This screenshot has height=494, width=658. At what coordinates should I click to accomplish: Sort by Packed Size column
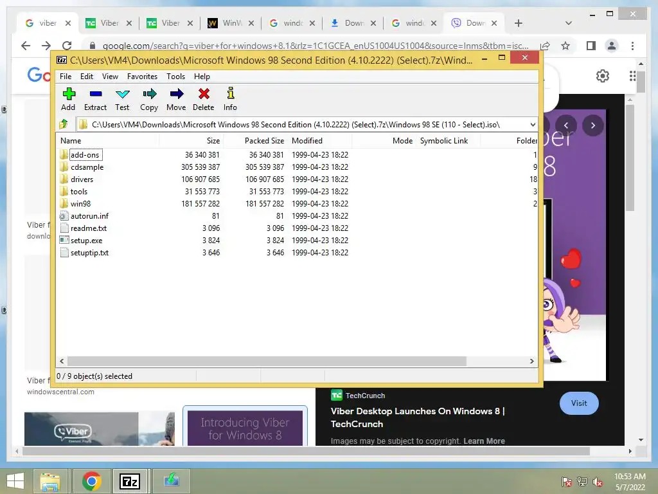coord(255,141)
